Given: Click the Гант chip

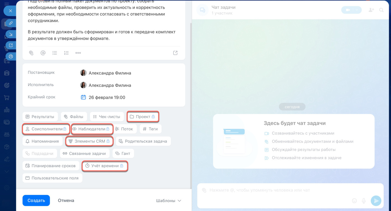Looking at the screenshot, I should click(x=123, y=153).
